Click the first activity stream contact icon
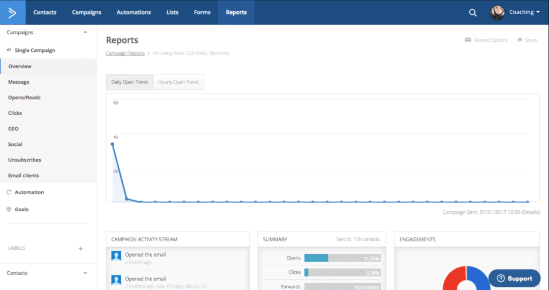The image size is (549, 290). point(116,256)
